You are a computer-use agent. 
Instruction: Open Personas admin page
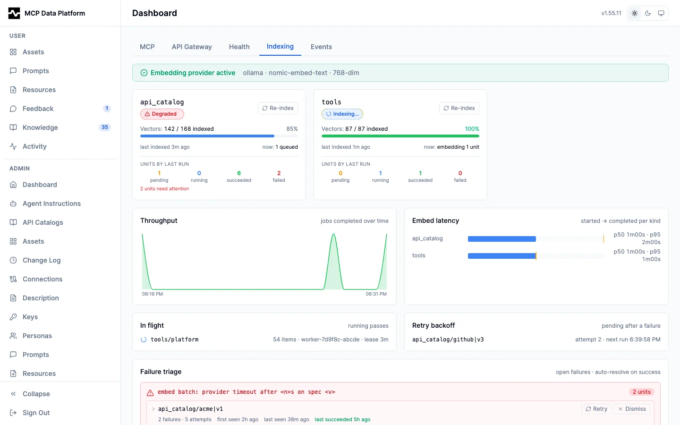(60, 336)
